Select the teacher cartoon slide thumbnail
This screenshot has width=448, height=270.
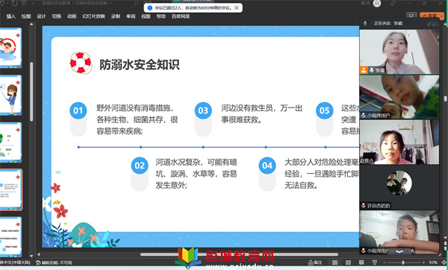coord(10,95)
